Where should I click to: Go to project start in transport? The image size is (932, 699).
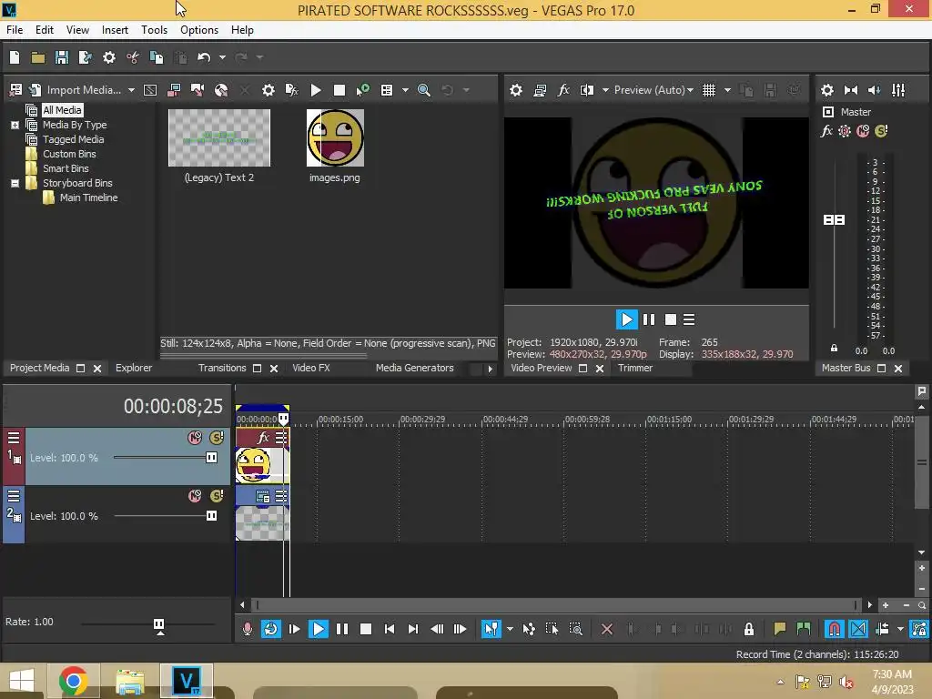[x=390, y=629]
